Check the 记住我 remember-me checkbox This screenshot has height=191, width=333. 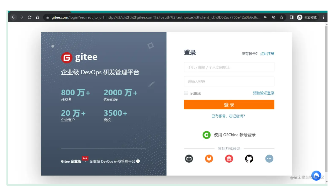(186, 93)
